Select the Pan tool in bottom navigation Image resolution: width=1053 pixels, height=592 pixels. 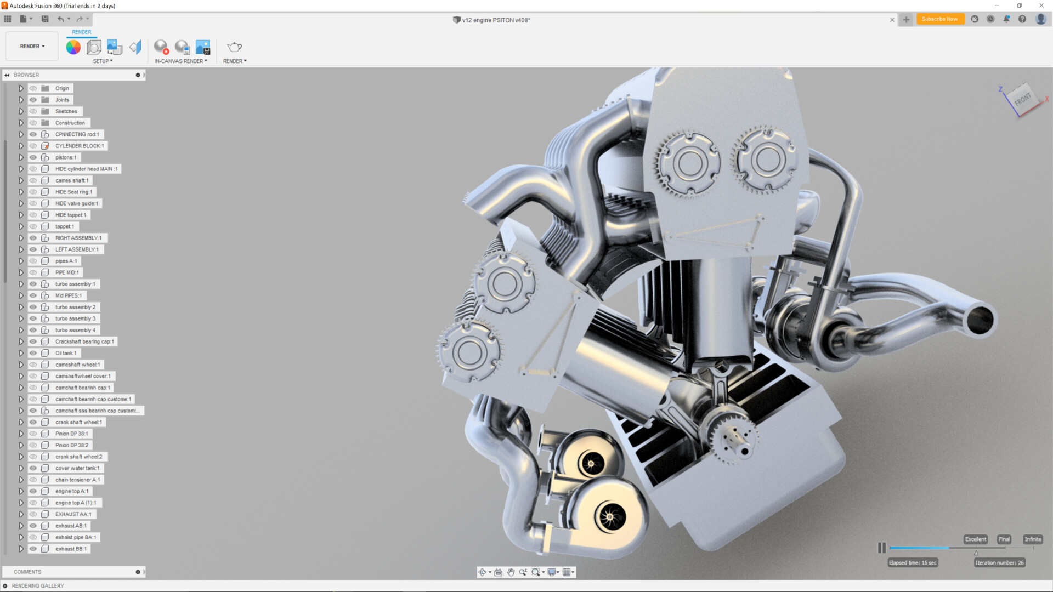[511, 572]
